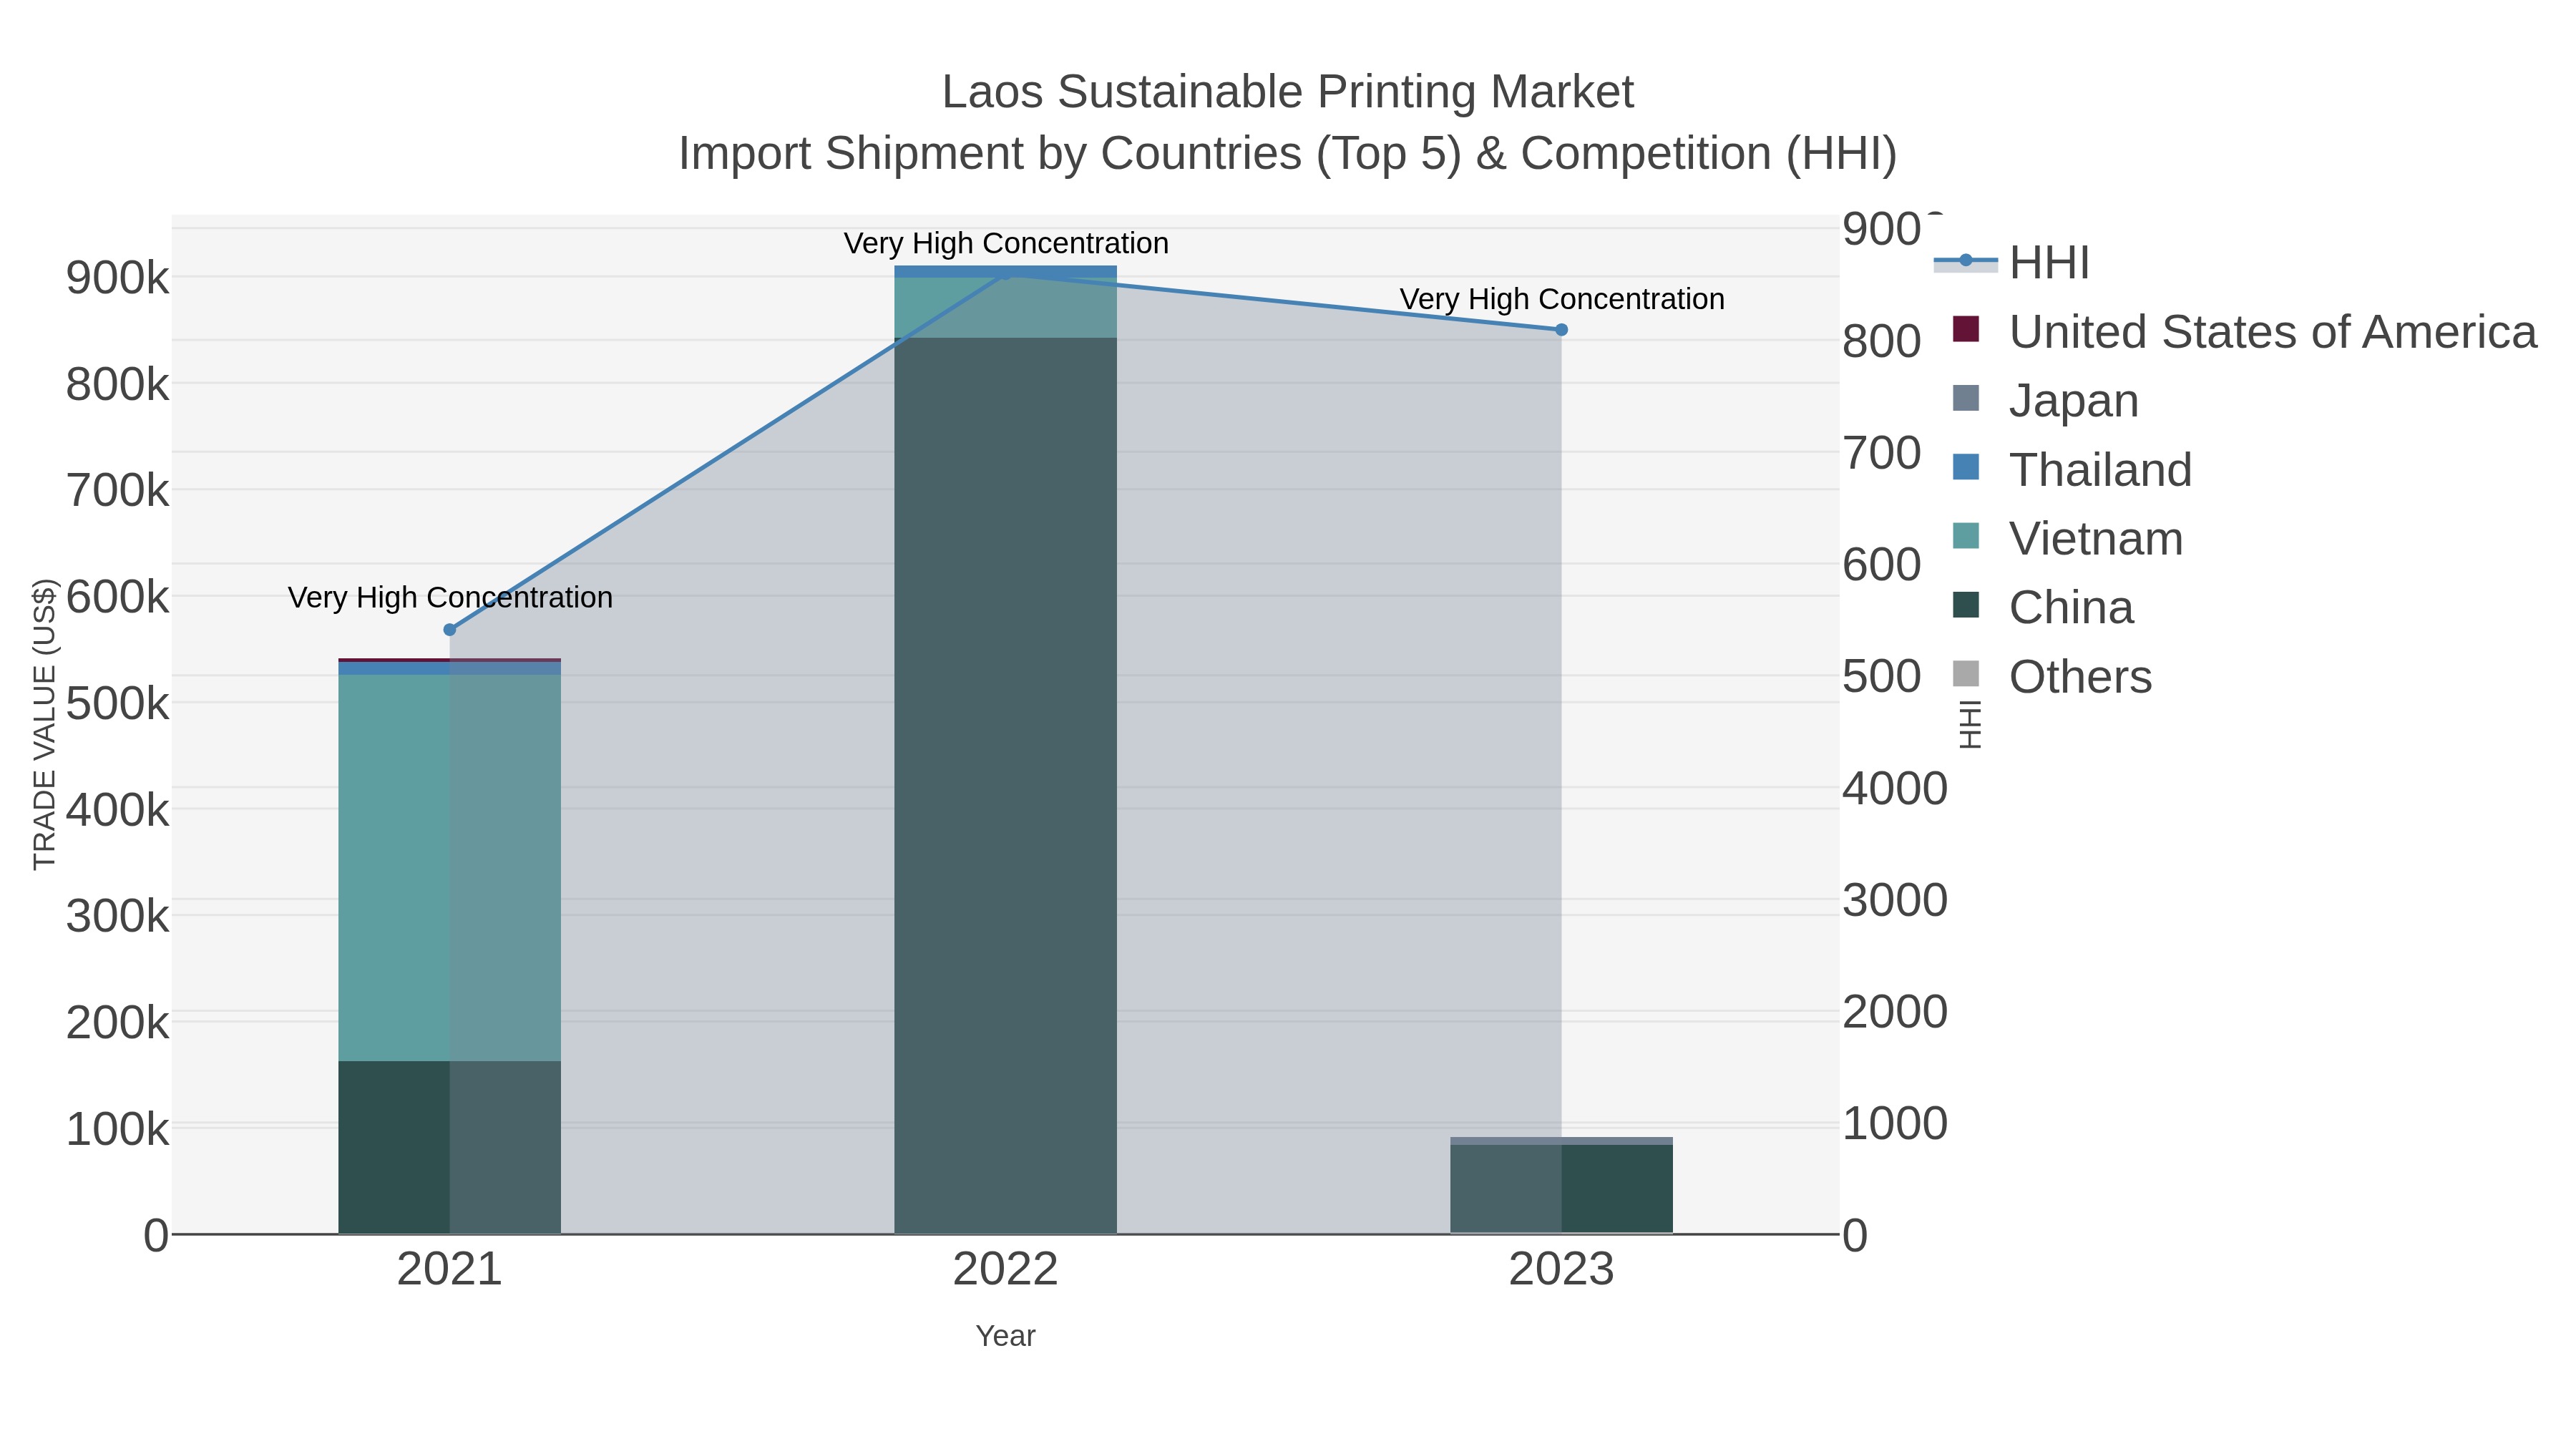2576x1449 pixels.
Task: Click the Thailand blue legend swatch
Action: (x=1966, y=467)
